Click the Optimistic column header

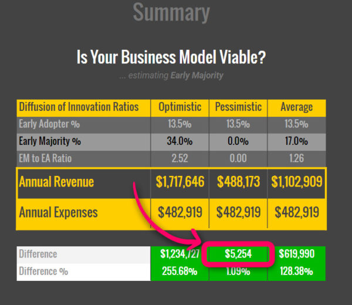pos(180,107)
